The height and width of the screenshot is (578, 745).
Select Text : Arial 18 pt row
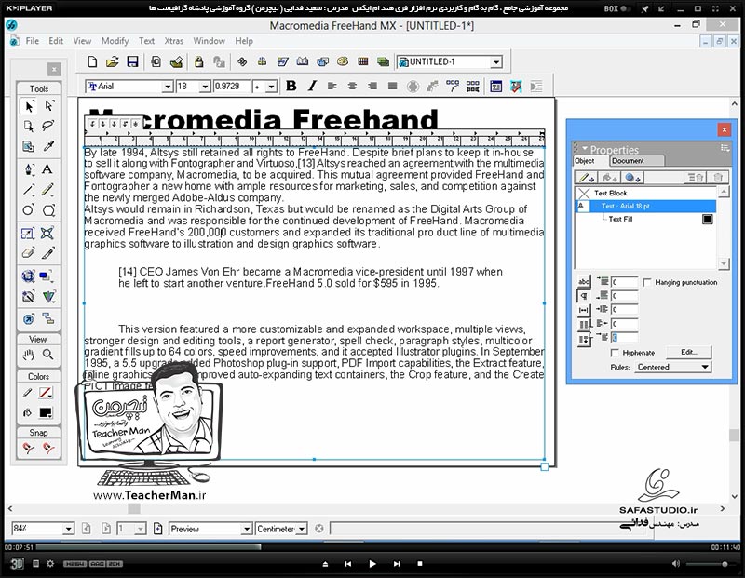pyautogui.click(x=645, y=206)
